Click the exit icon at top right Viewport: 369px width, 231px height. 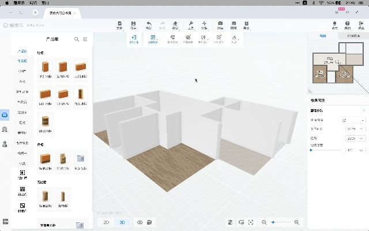tap(361, 25)
